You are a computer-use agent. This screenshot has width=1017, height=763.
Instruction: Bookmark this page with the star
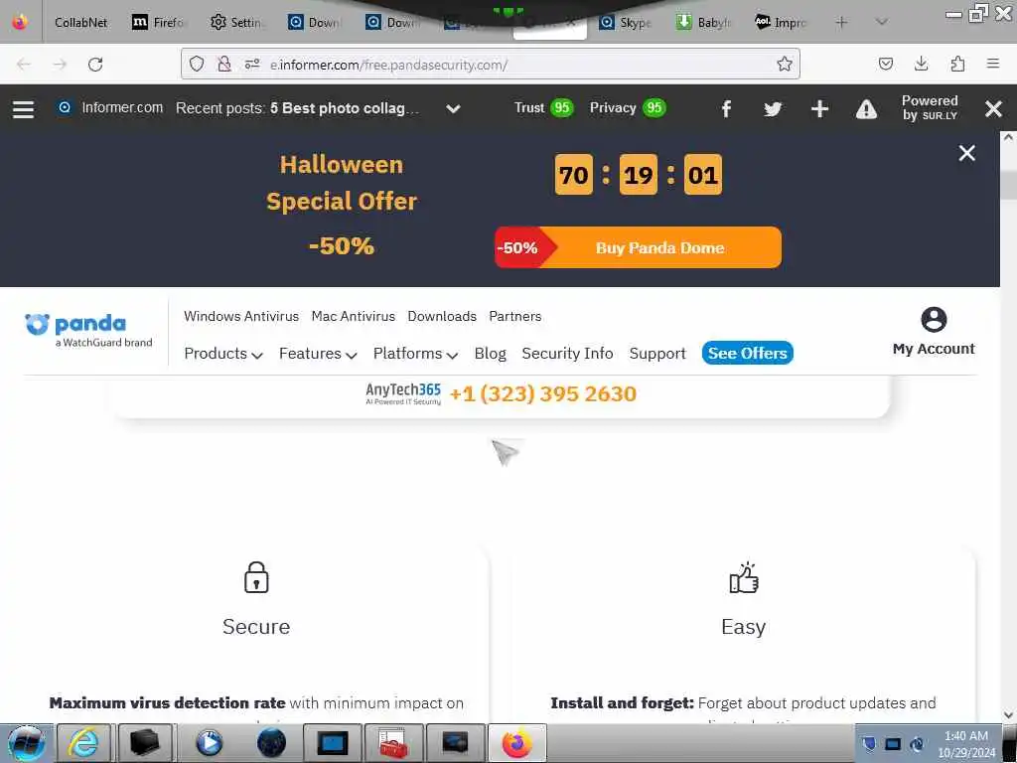point(785,64)
